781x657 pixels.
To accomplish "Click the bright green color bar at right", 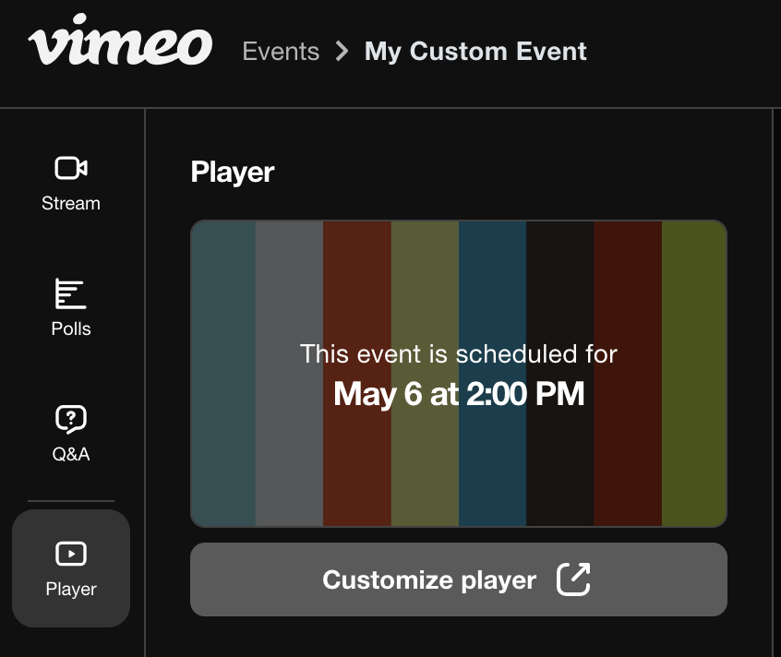I will [694, 443].
